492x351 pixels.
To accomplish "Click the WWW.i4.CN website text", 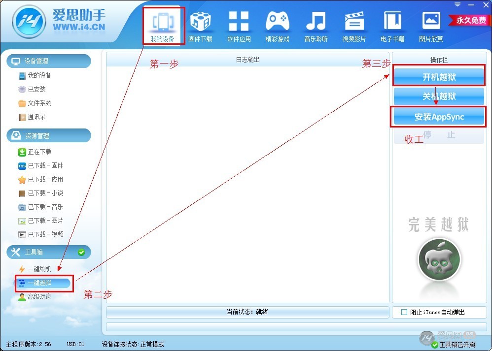I will tap(79, 27).
